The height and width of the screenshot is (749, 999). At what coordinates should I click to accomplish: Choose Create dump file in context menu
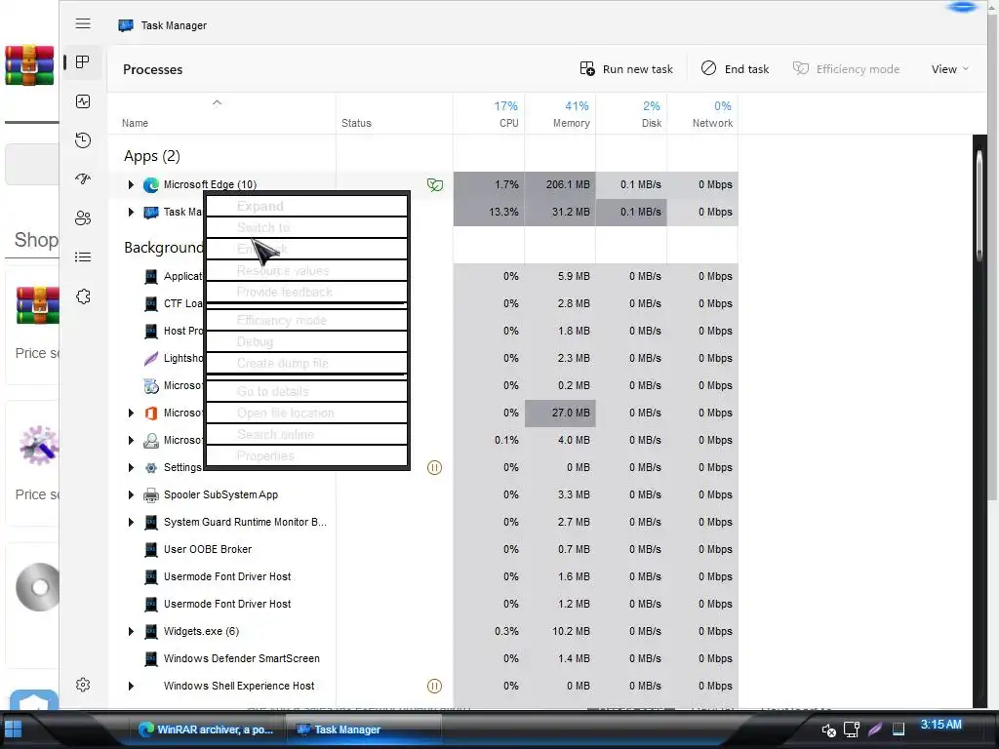coord(307,363)
